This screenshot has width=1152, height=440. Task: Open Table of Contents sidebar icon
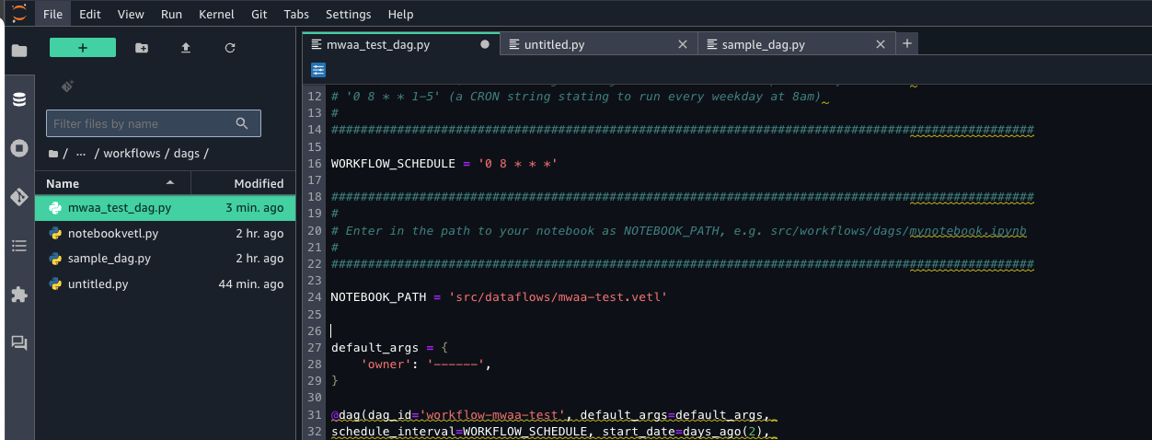click(18, 246)
